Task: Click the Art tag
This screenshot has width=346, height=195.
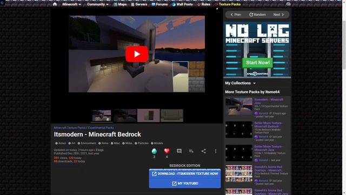Action: click(72, 143)
